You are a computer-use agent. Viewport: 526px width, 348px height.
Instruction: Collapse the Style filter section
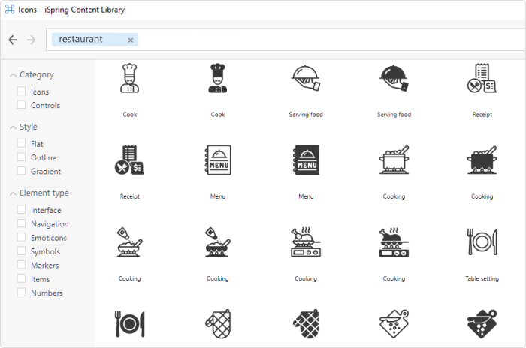13,127
